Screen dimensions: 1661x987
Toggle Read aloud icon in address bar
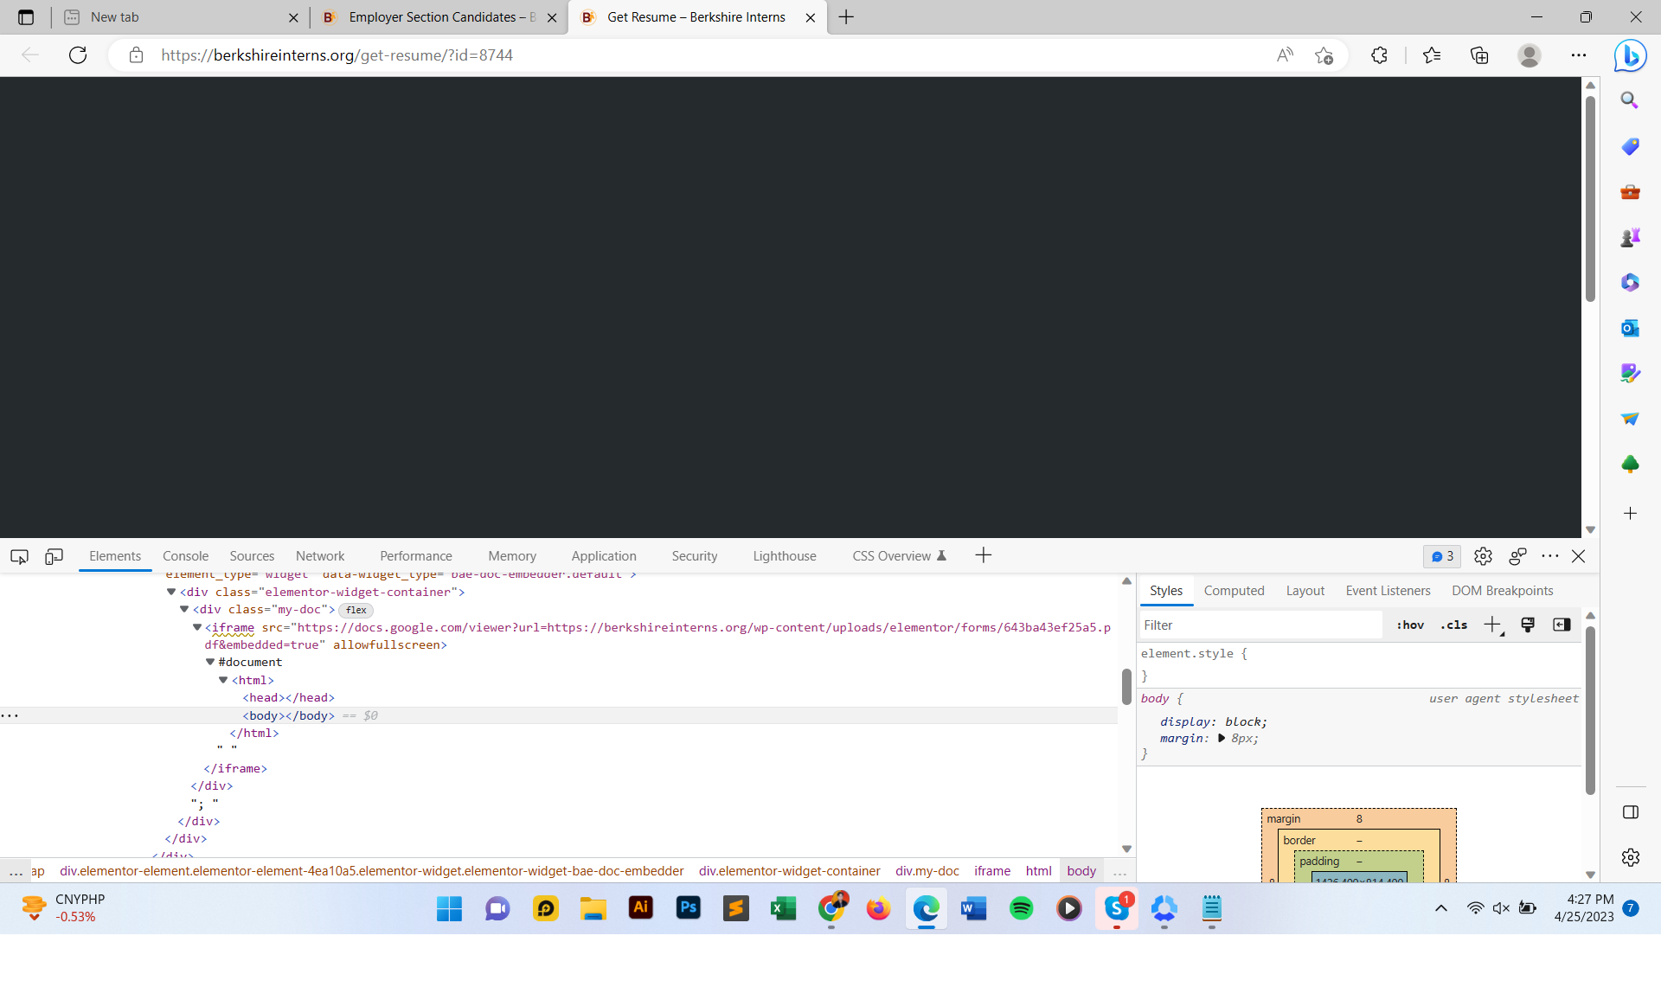[x=1285, y=55]
